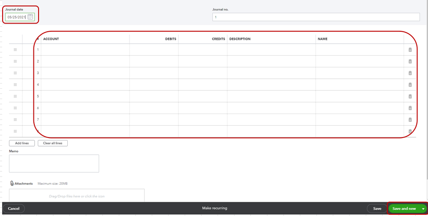Viewport: 428px width, 216px height.
Task: Select the Credits cell in row 1
Action: [x=203, y=50]
